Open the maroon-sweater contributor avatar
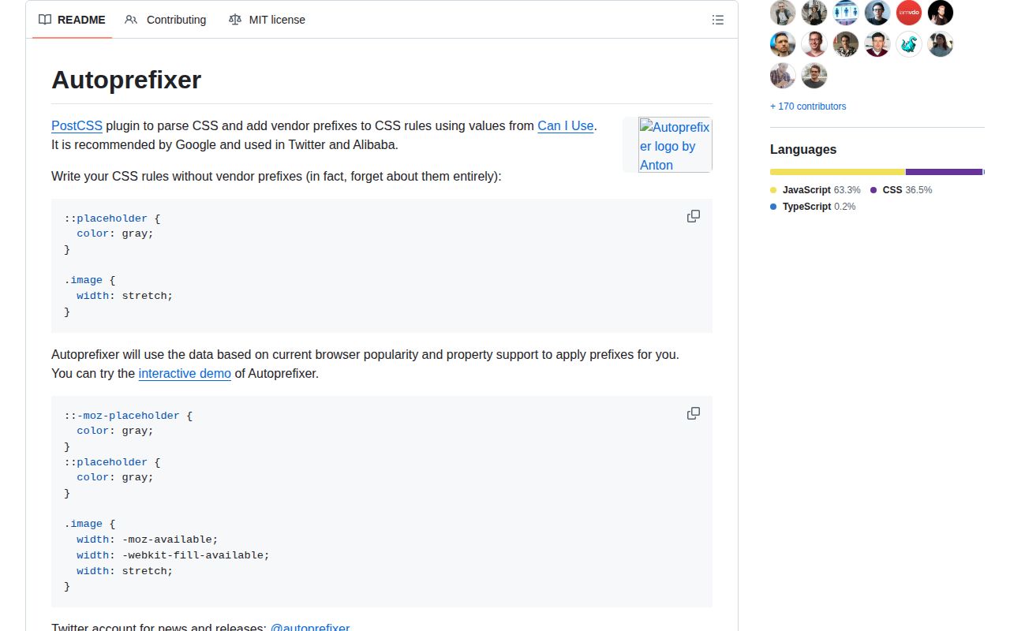Screen dimensions: 1010x631 click(877, 44)
